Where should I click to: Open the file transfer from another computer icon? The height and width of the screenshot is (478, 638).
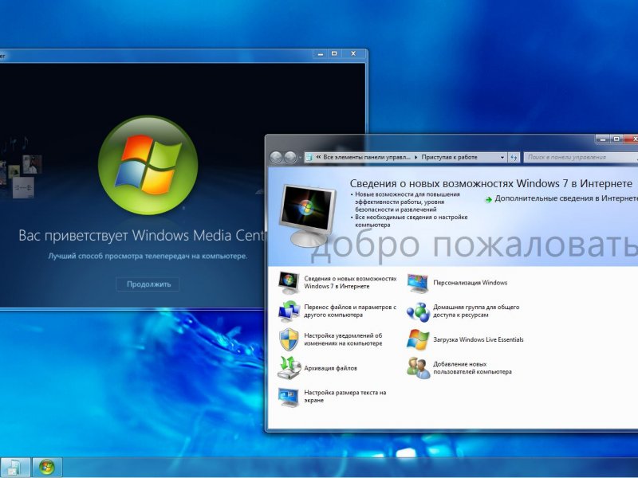pos(289,311)
